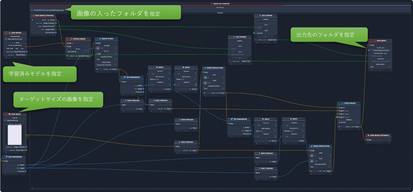Viewport: 413px width, 192px height.
Task: Click the folder icon in Save Image base directory field
Action: (372, 50)
